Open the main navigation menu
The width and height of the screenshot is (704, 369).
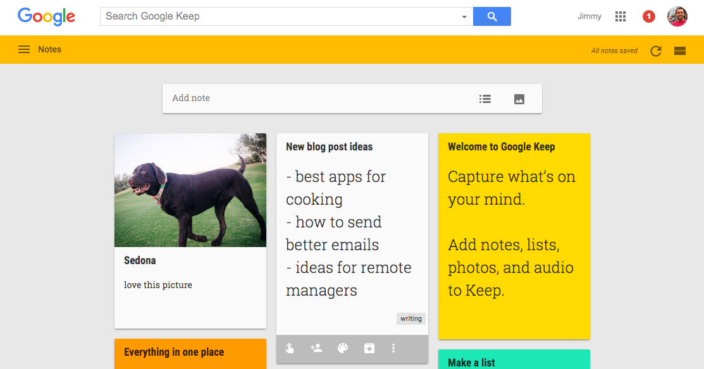pyautogui.click(x=23, y=49)
